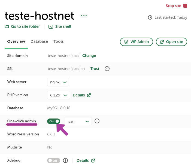Viewport: 191px width, 167px height.
Task: Click Change next to site domain
Action: [89, 56]
